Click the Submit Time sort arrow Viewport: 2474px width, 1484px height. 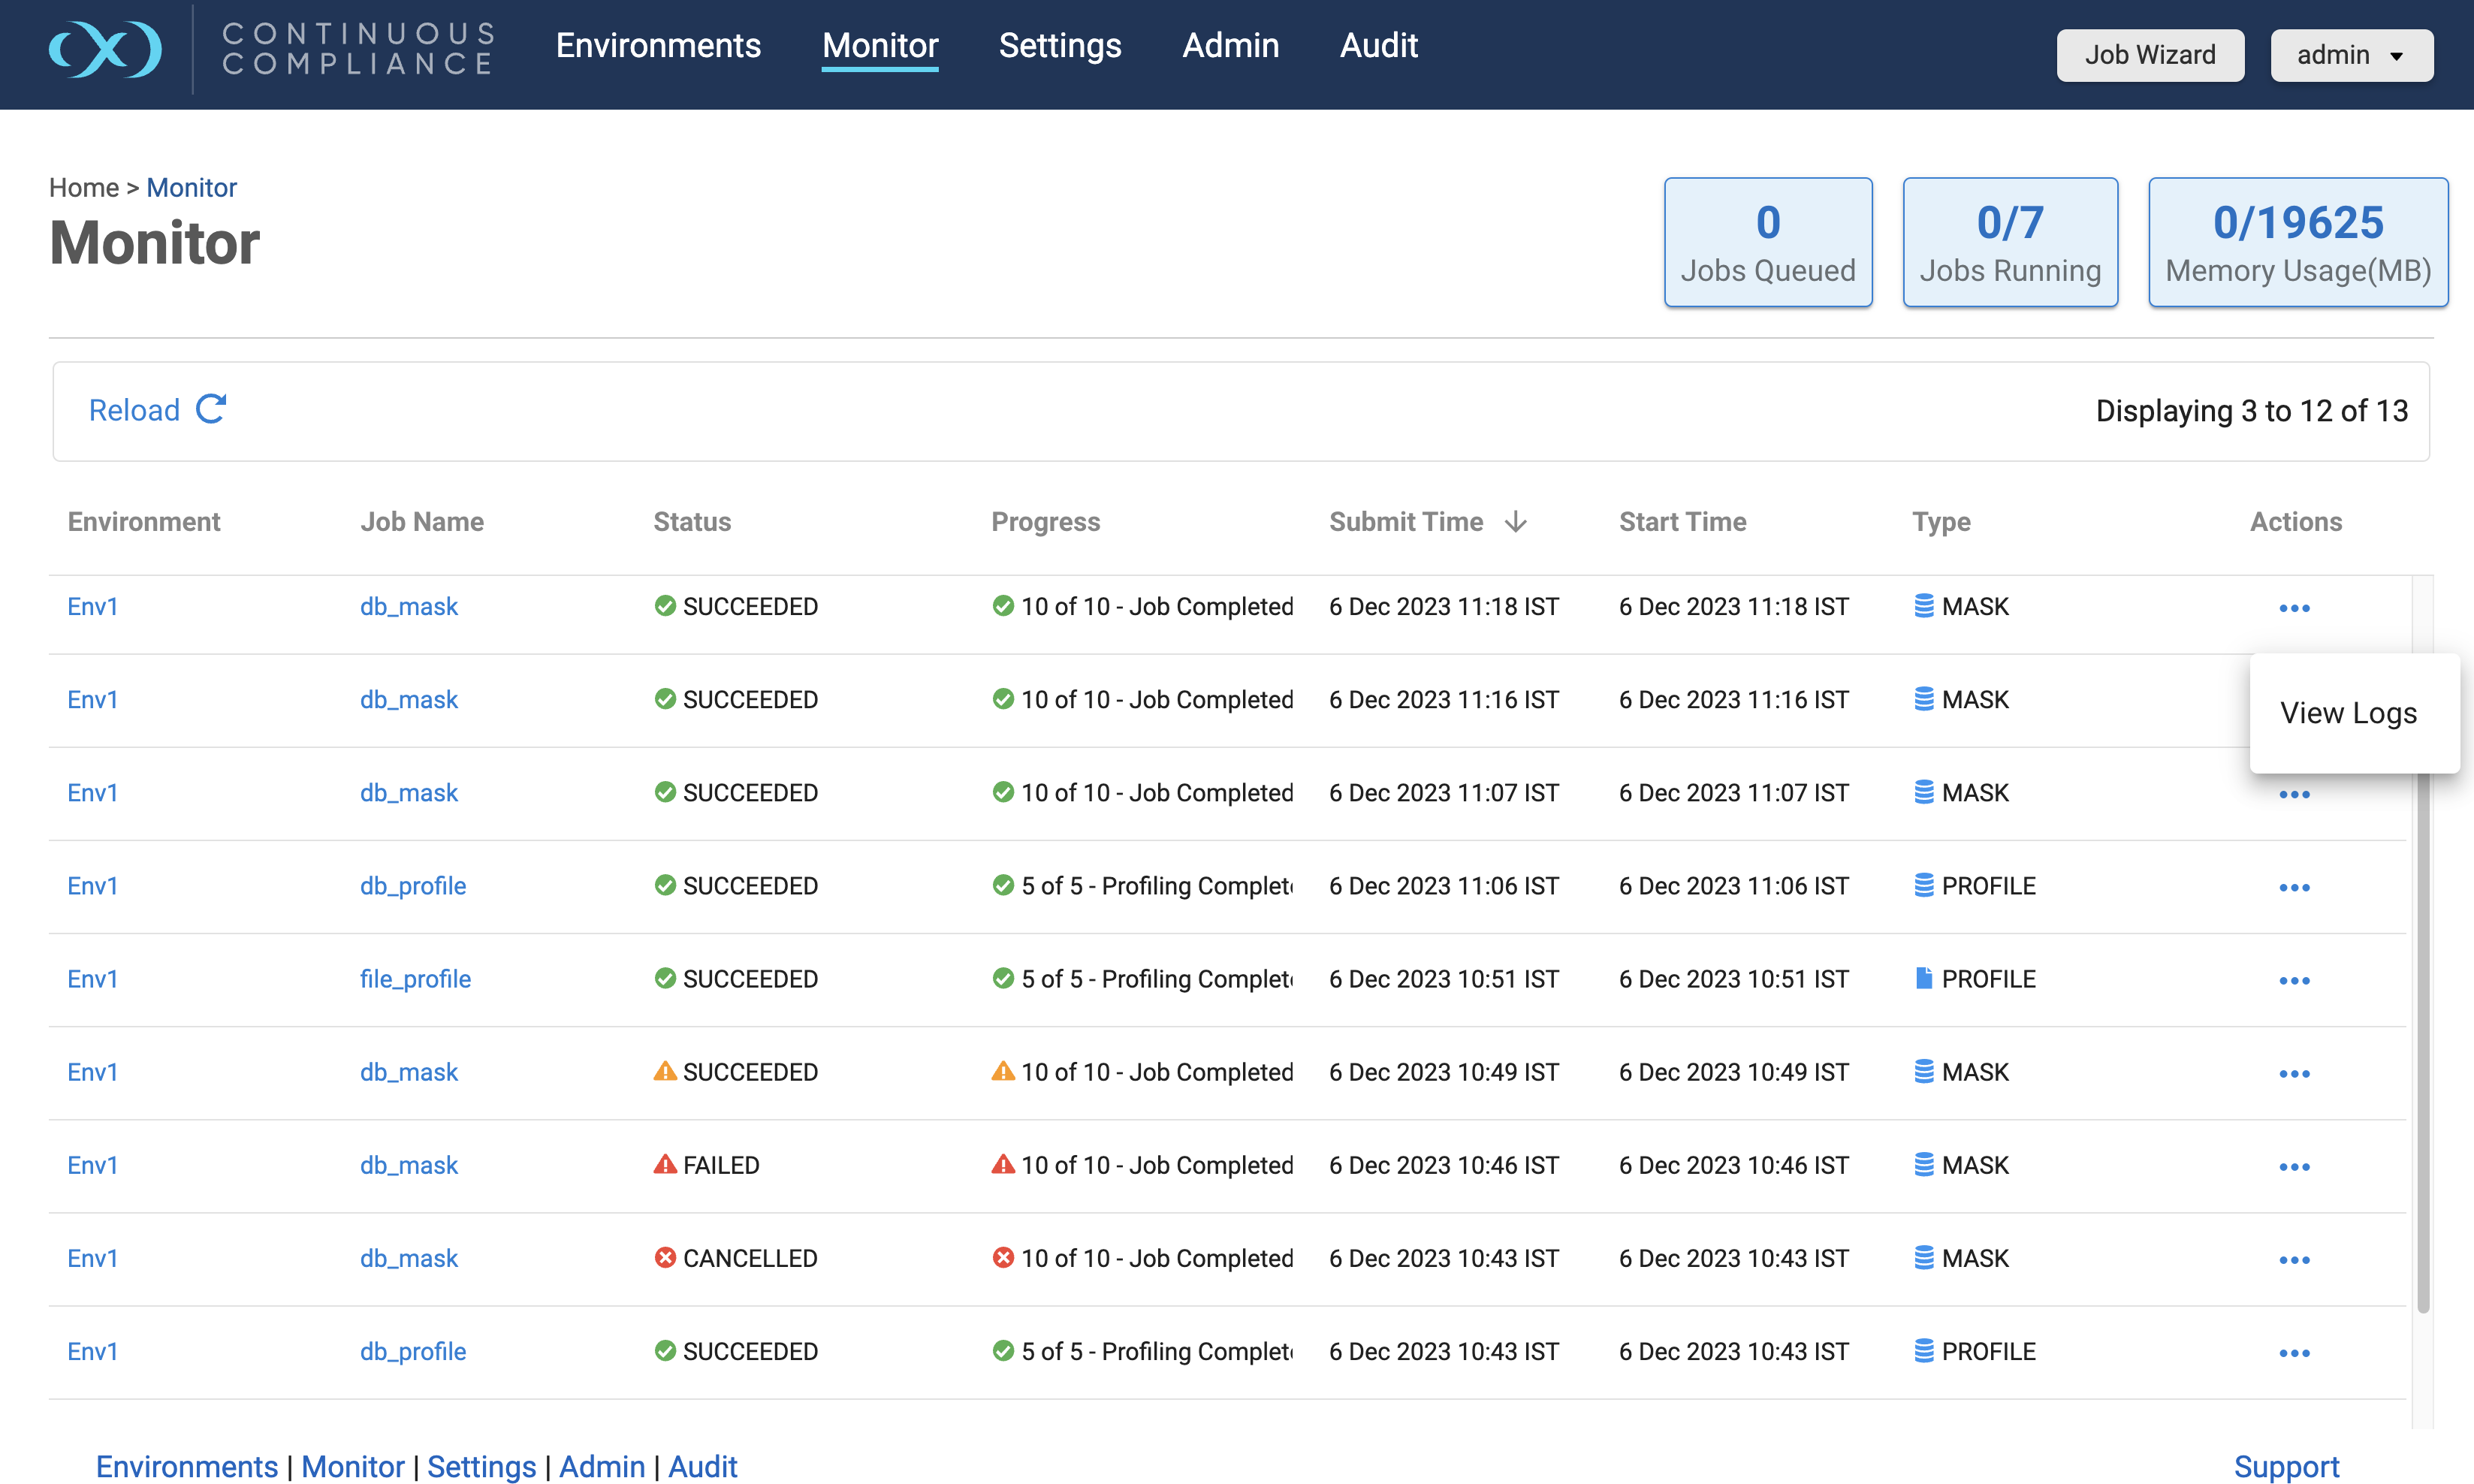tap(1515, 521)
